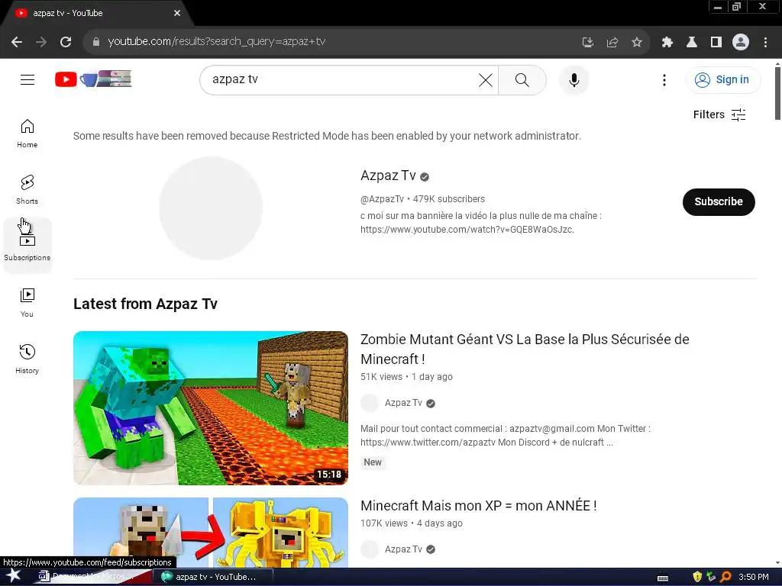Image resolution: width=782 pixels, height=586 pixels.
Task: Click Azpaz Tv under Minecraft XP video
Action: pyautogui.click(x=403, y=549)
